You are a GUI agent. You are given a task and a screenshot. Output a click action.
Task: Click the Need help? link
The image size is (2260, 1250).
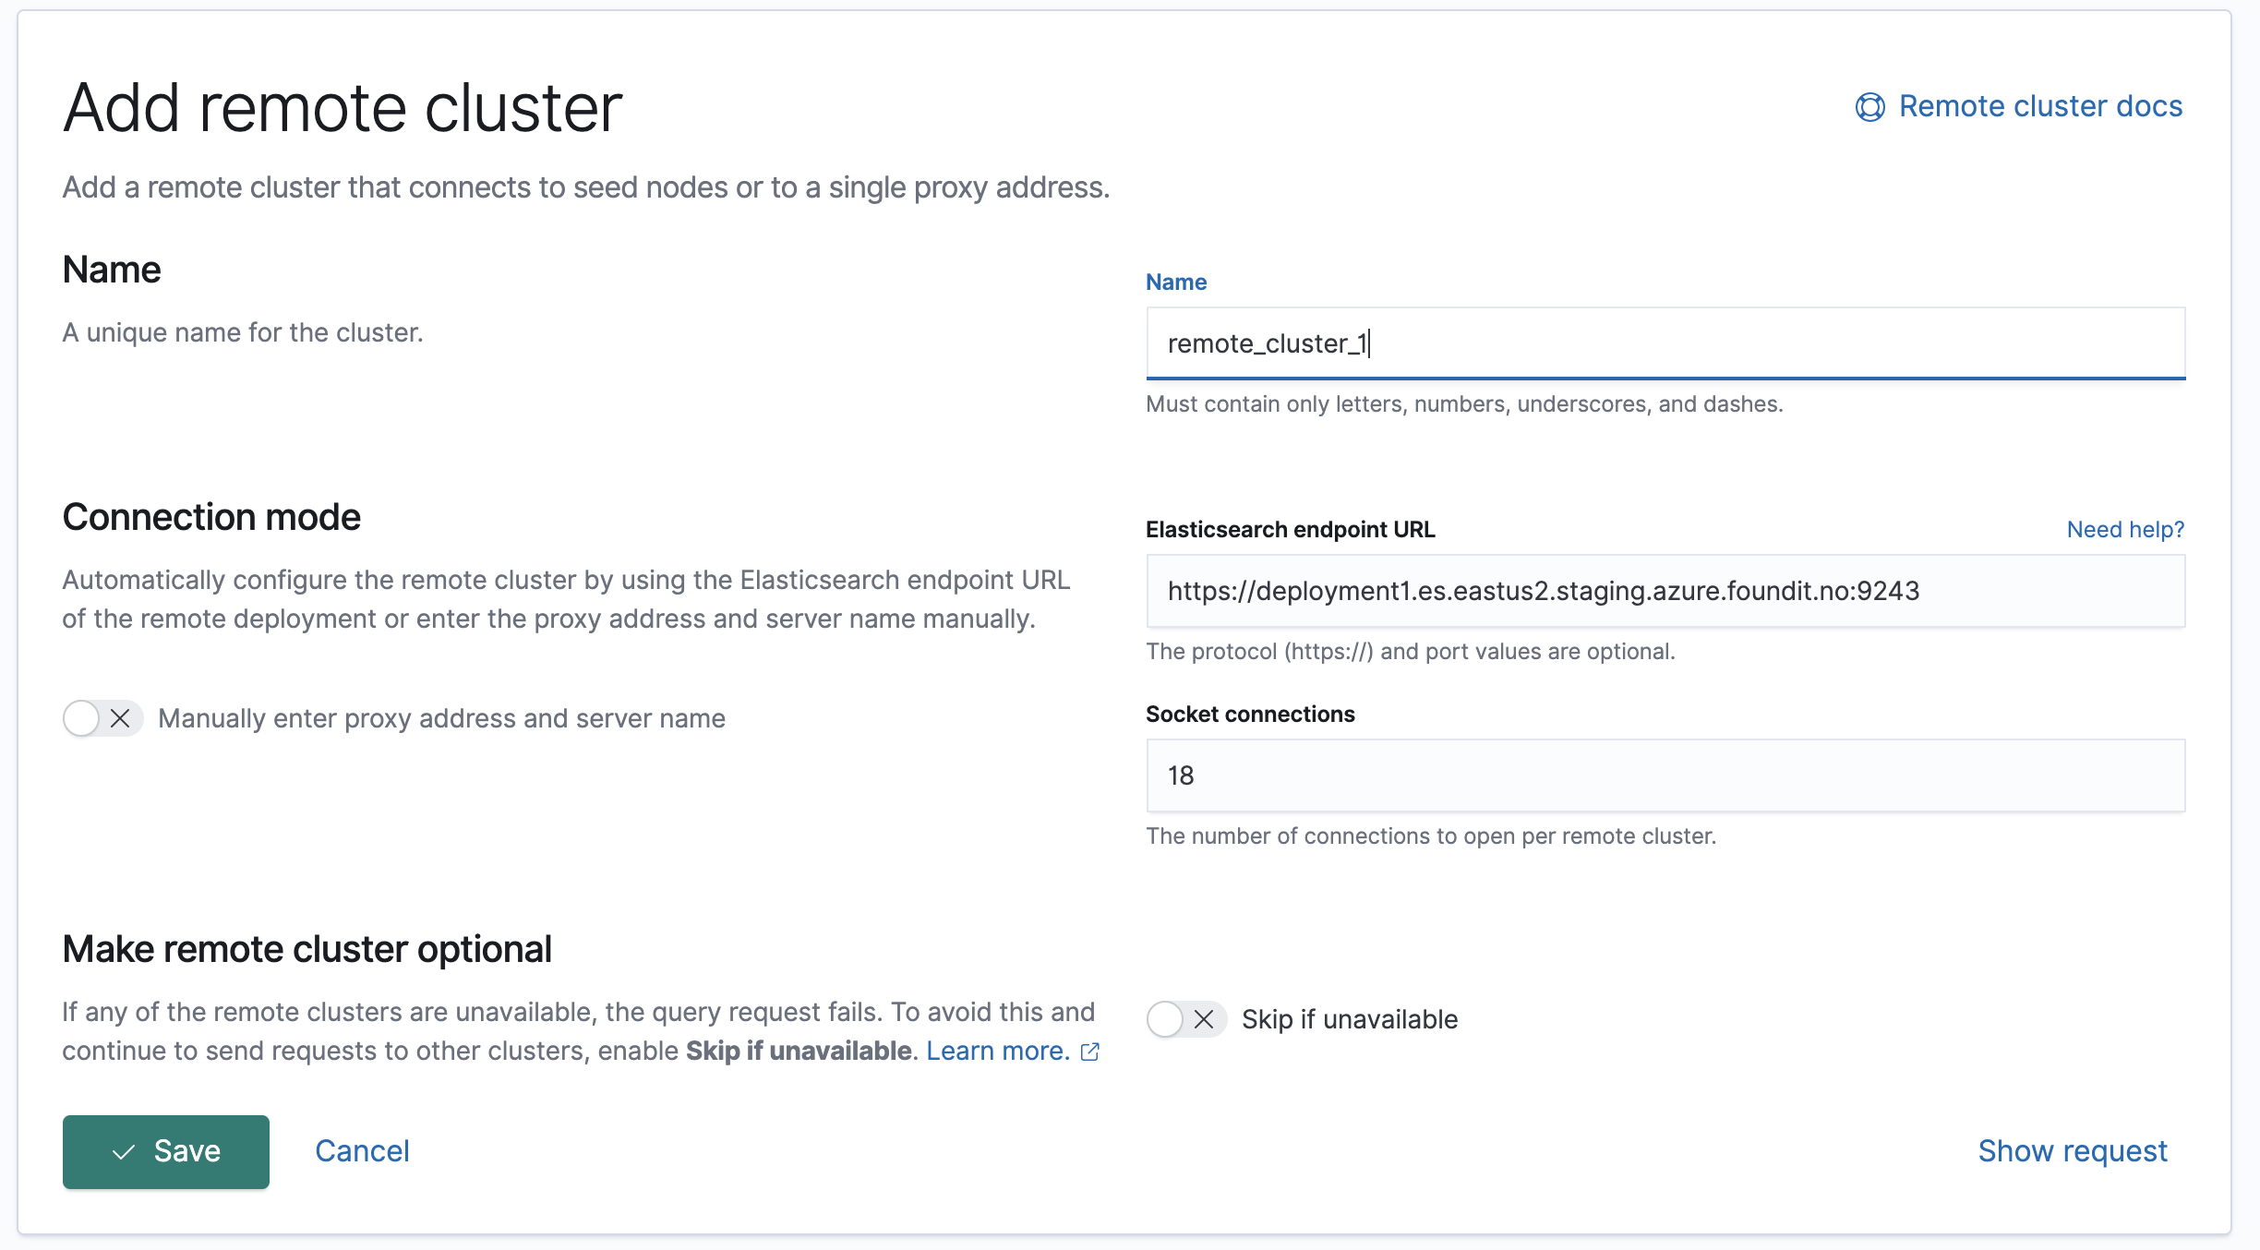[x=2125, y=530]
